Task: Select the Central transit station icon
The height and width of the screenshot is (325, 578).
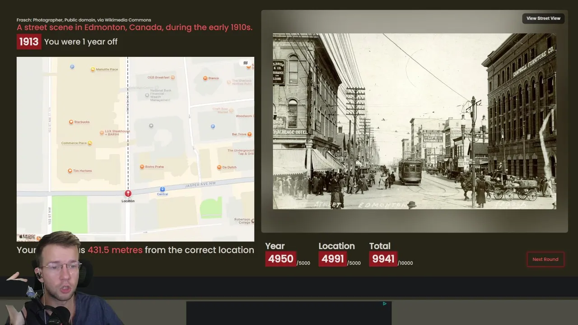Action: (162, 189)
